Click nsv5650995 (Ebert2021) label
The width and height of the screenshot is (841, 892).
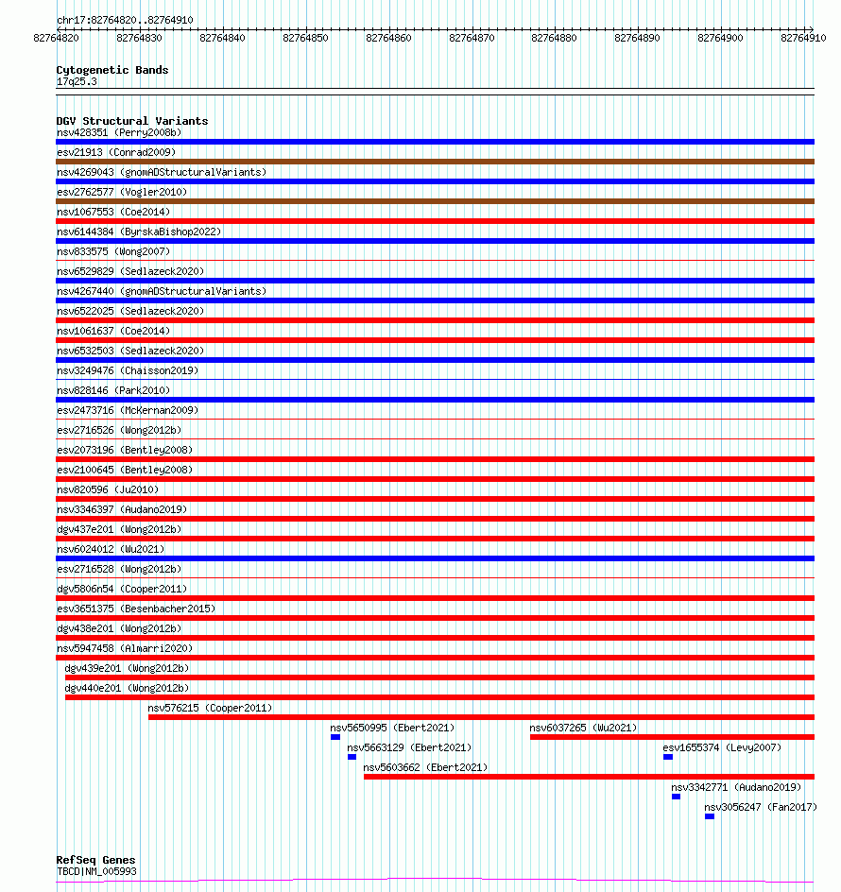click(x=392, y=729)
